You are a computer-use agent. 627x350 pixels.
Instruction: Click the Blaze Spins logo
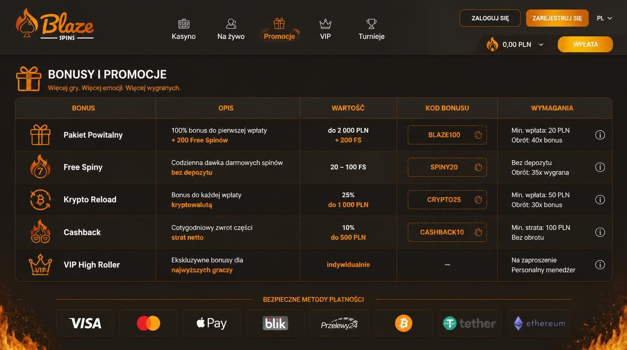(55, 25)
